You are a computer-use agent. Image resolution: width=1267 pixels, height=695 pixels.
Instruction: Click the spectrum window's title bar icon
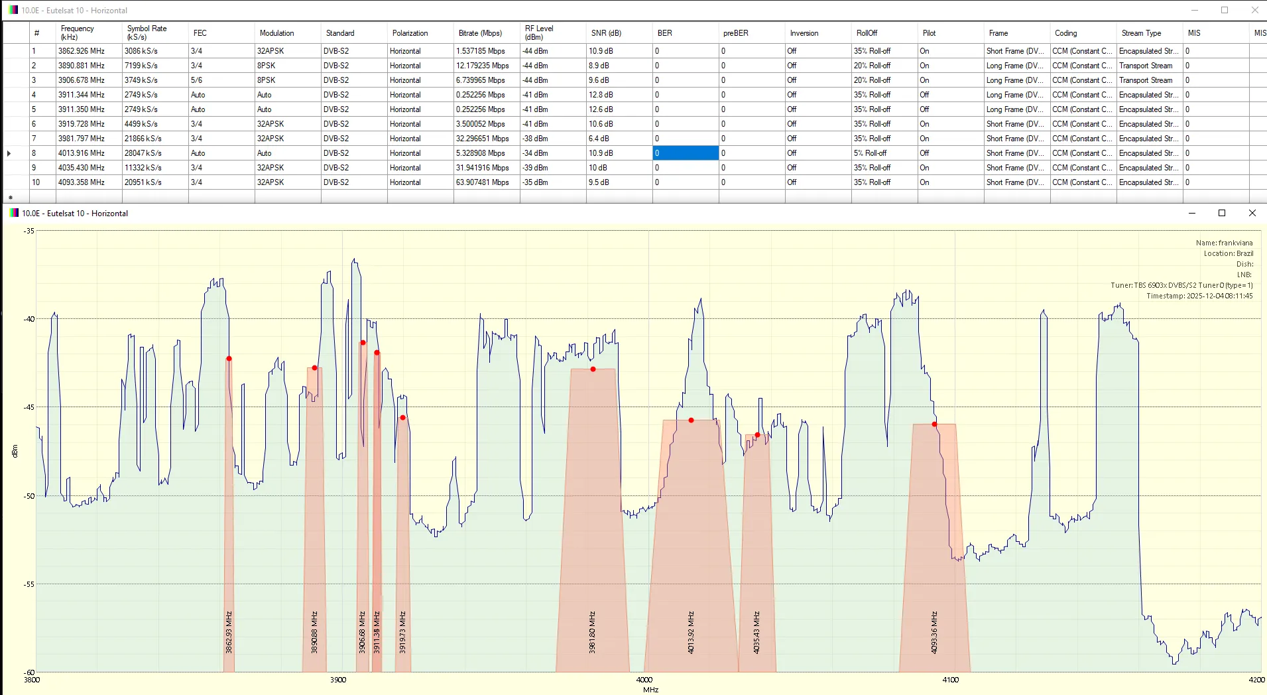click(13, 213)
